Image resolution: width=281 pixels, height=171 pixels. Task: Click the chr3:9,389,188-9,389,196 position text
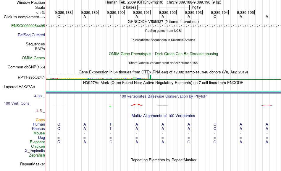pyautogui.click(x=194, y=2)
